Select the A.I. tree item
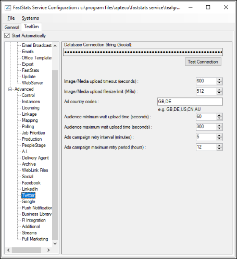Screen dimensions: 237x259 click(x=25, y=152)
